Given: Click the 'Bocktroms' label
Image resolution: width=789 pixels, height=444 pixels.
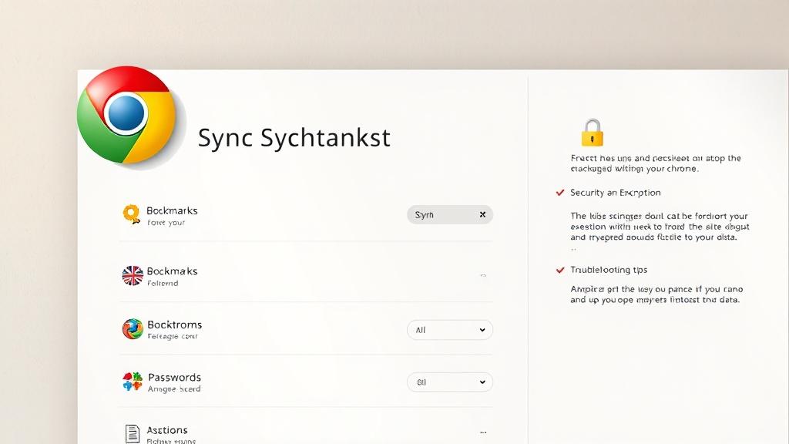Looking at the screenshot, I should 175,325.
